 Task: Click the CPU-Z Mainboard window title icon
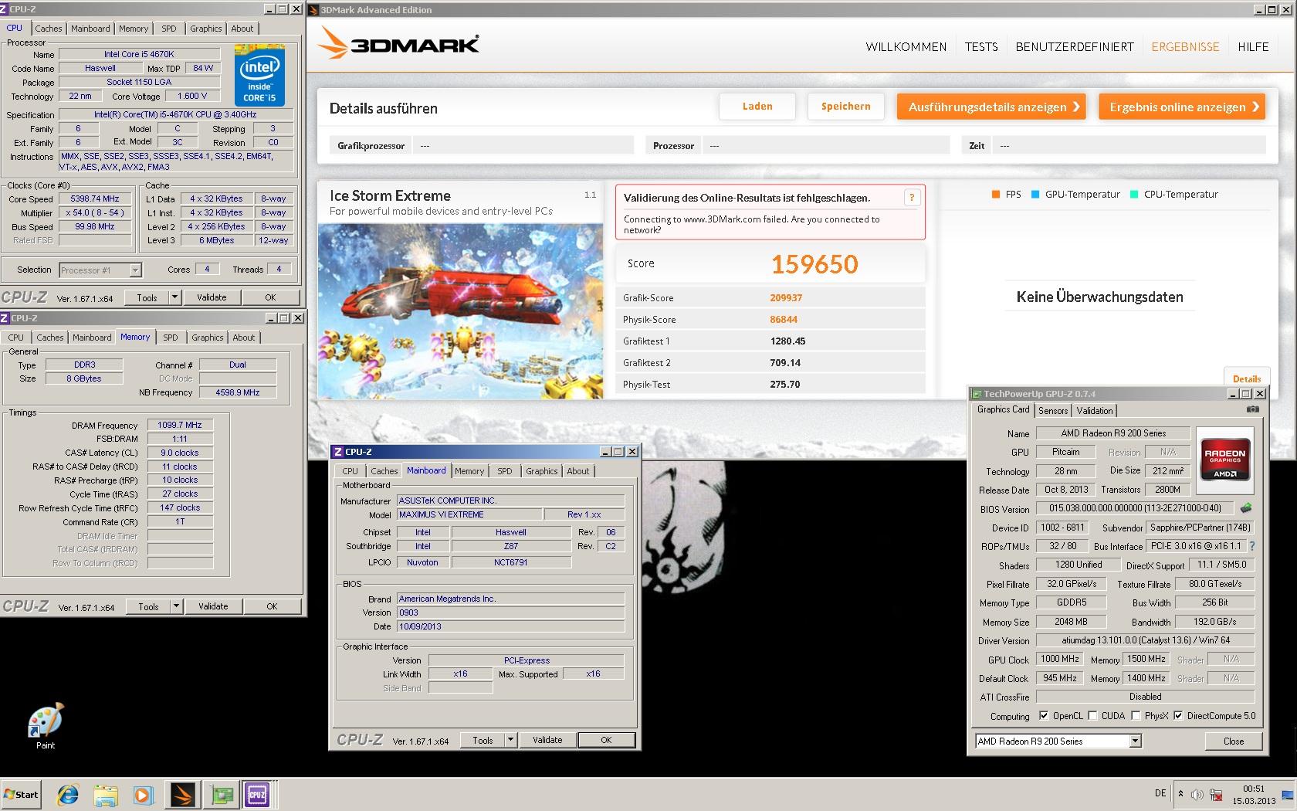337,452
